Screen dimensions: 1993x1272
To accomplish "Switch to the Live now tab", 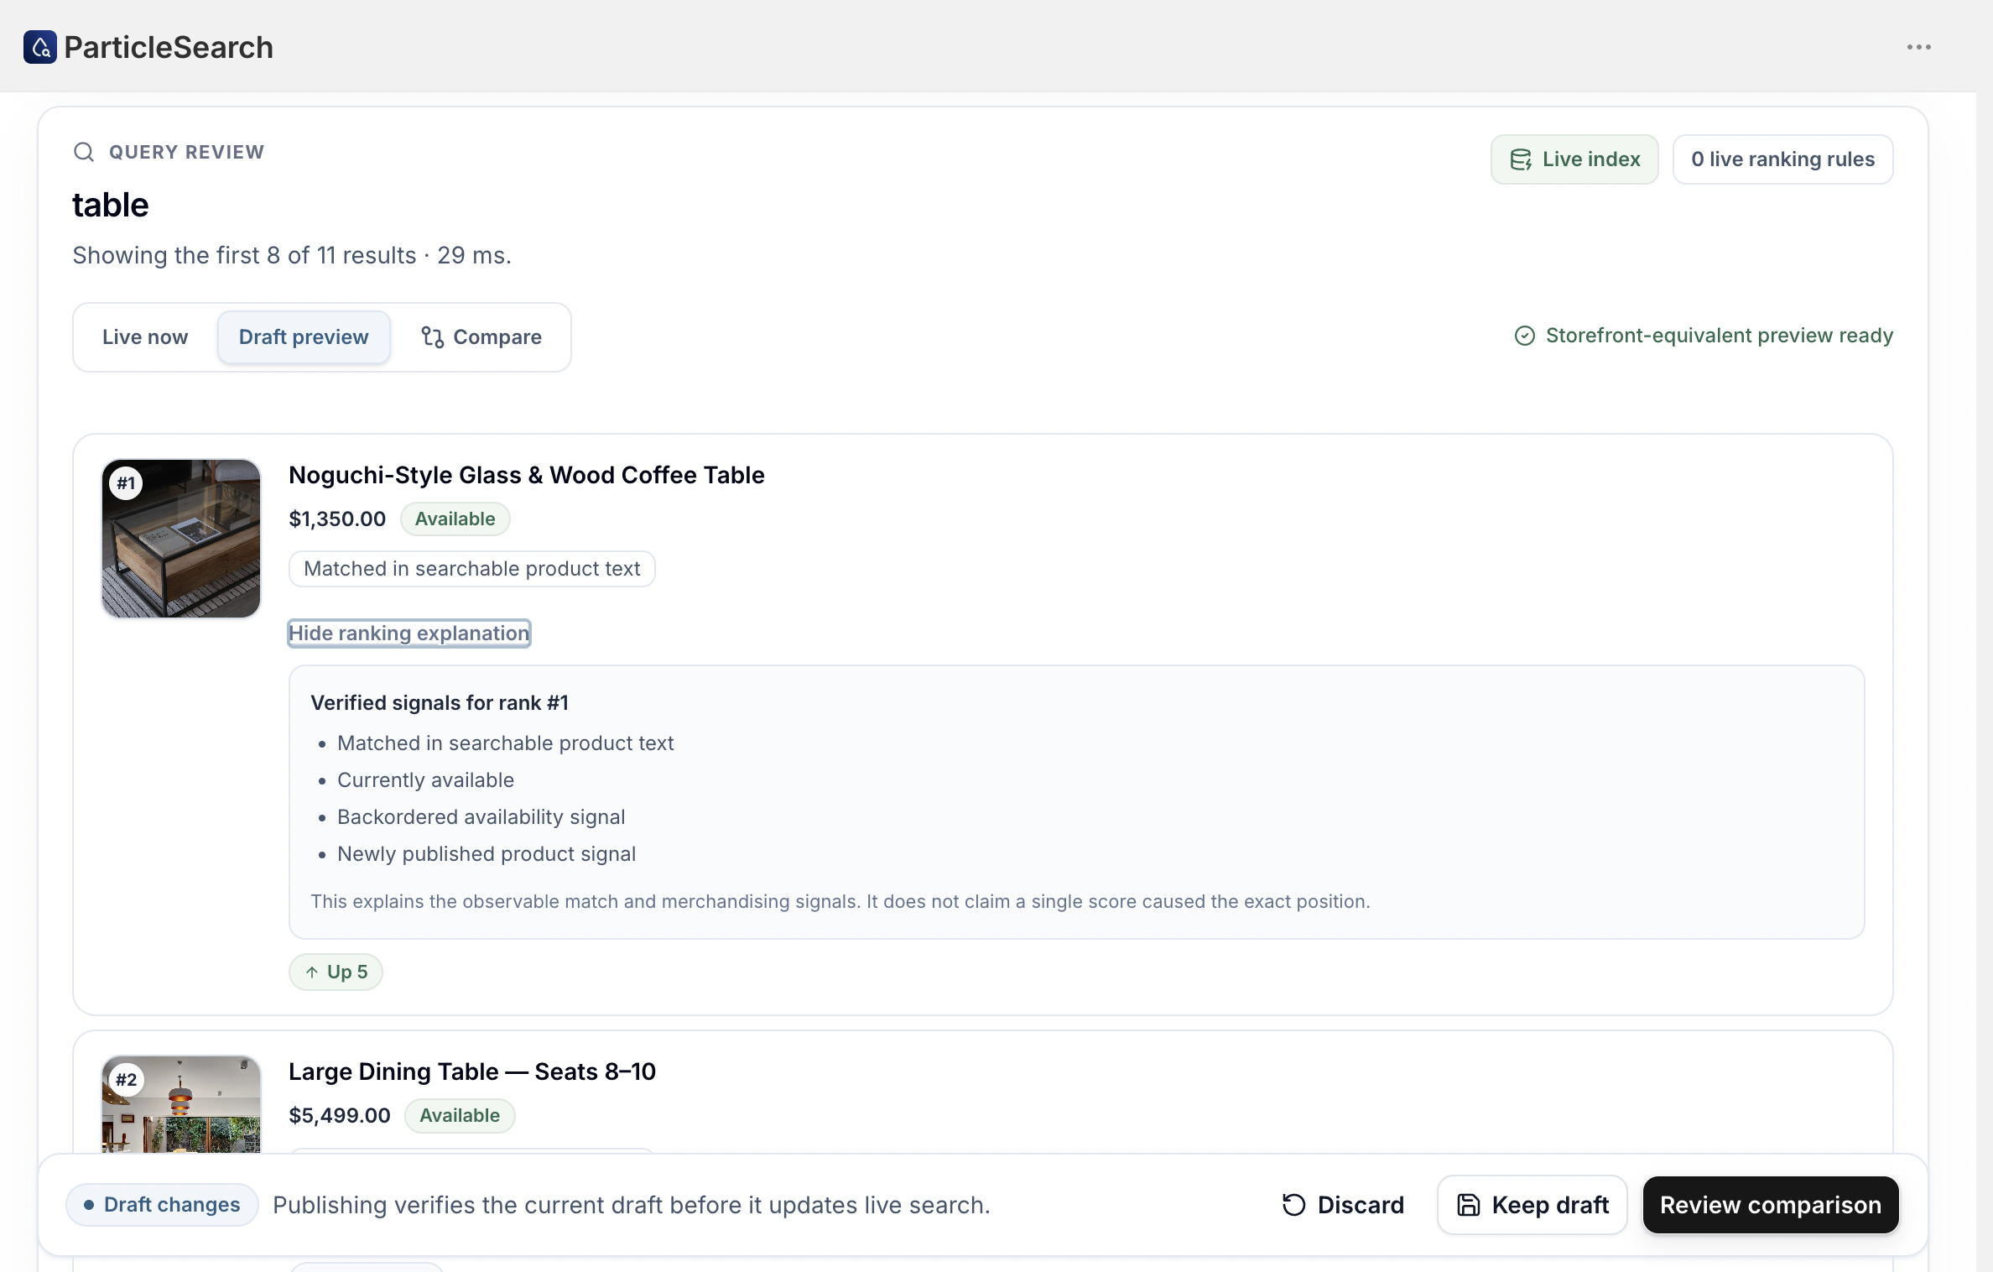I will click(145, 337).
